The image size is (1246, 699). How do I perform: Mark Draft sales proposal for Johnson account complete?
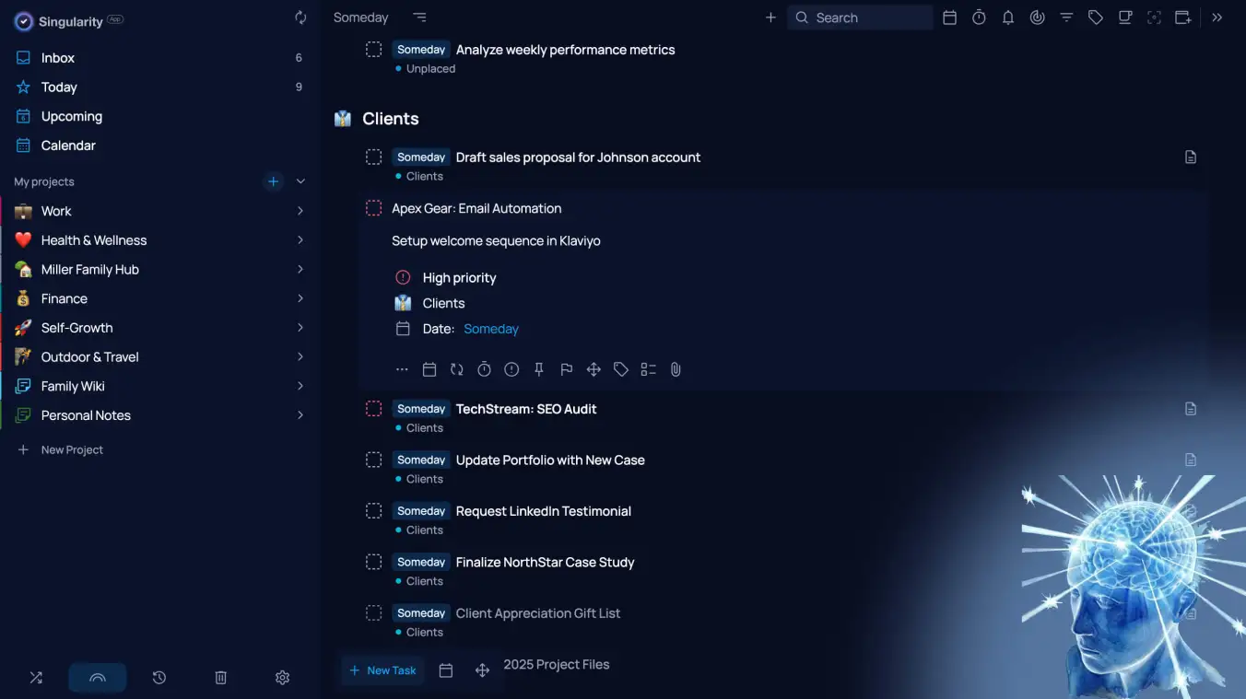tap(373, 157)
